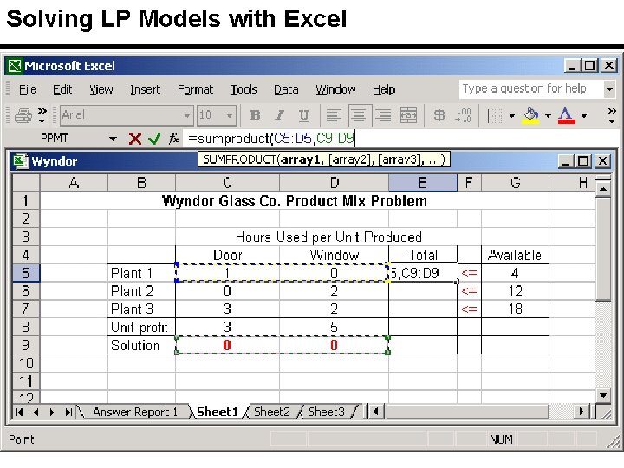Select row 5 header
The height and width of the screenshot is (468, 624).
click(x=26, y=273)
